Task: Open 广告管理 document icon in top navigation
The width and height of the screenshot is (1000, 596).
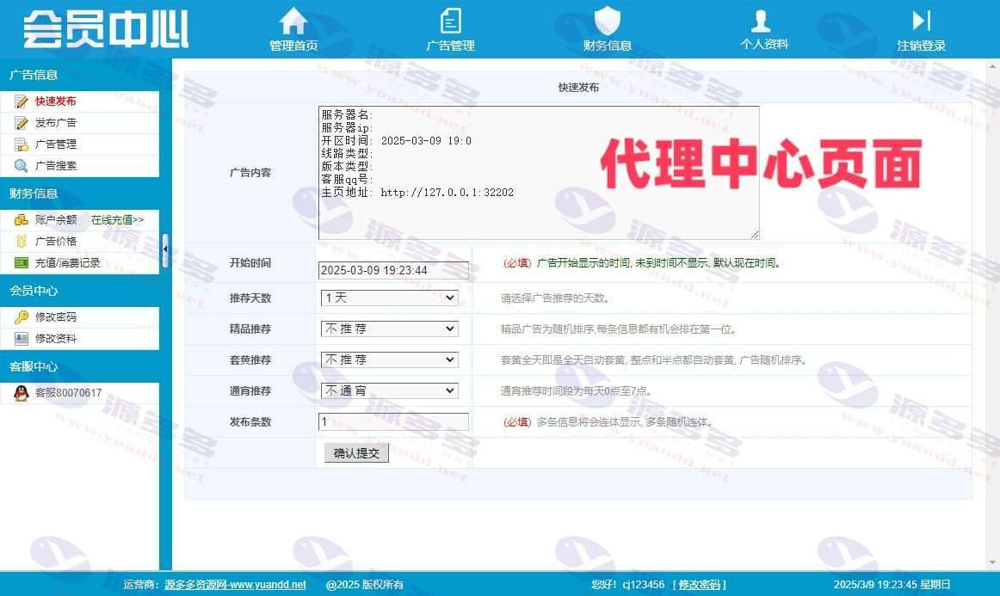Action: click(x=450, y=21)
